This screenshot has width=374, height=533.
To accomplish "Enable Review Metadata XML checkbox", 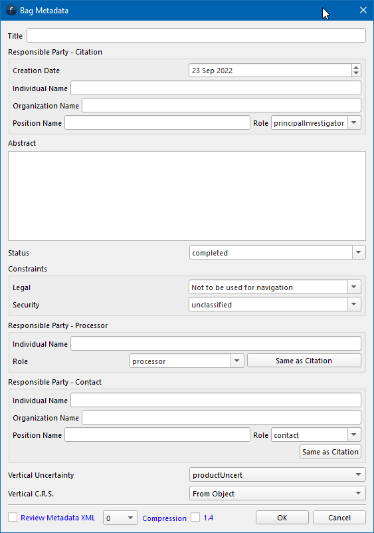I will pos(13,518).
